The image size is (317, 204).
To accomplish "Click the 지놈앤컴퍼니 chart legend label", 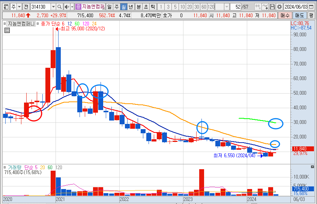I will click(x=21, y=24).
